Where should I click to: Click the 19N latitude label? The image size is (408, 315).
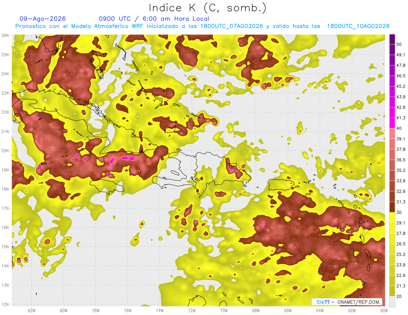[5, 170]
